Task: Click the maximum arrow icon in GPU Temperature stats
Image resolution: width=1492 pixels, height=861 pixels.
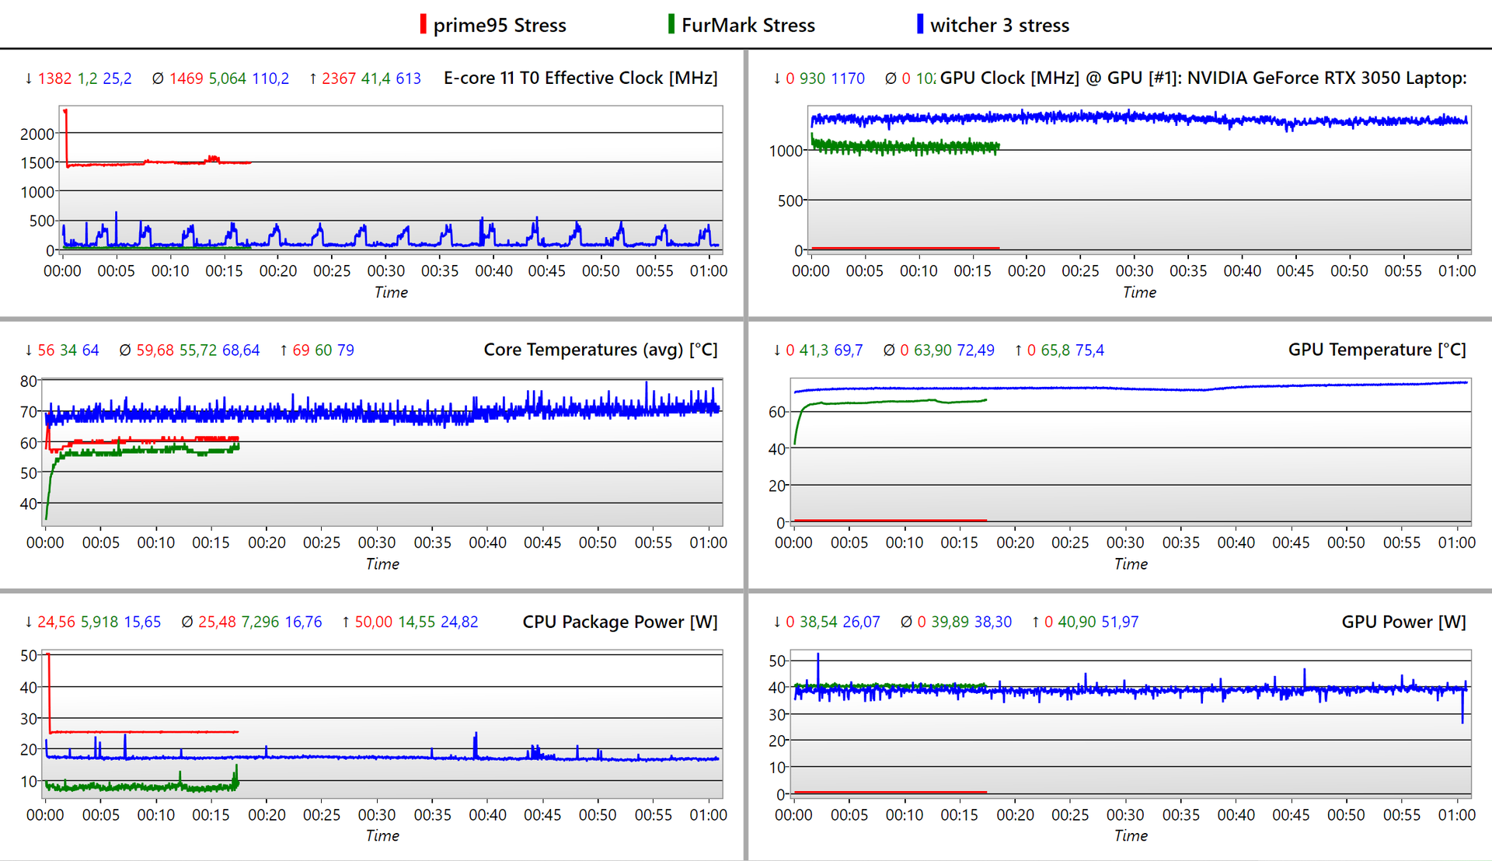Action: point(1018,350)
